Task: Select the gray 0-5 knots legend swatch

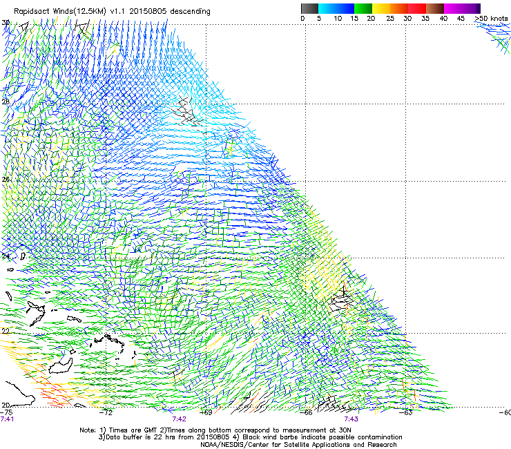Action: [x=309, y=8]
